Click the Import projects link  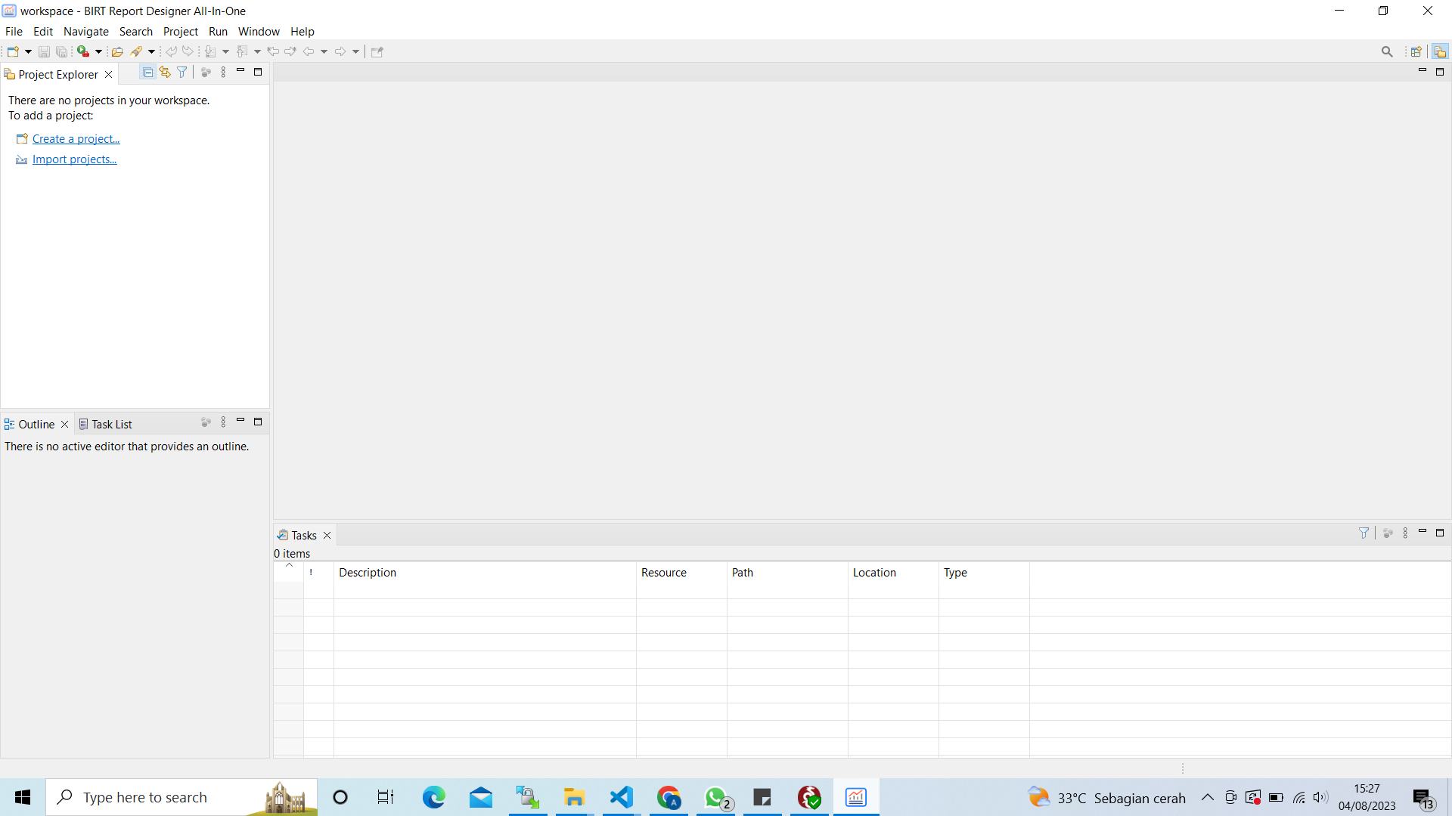point(74,159)
